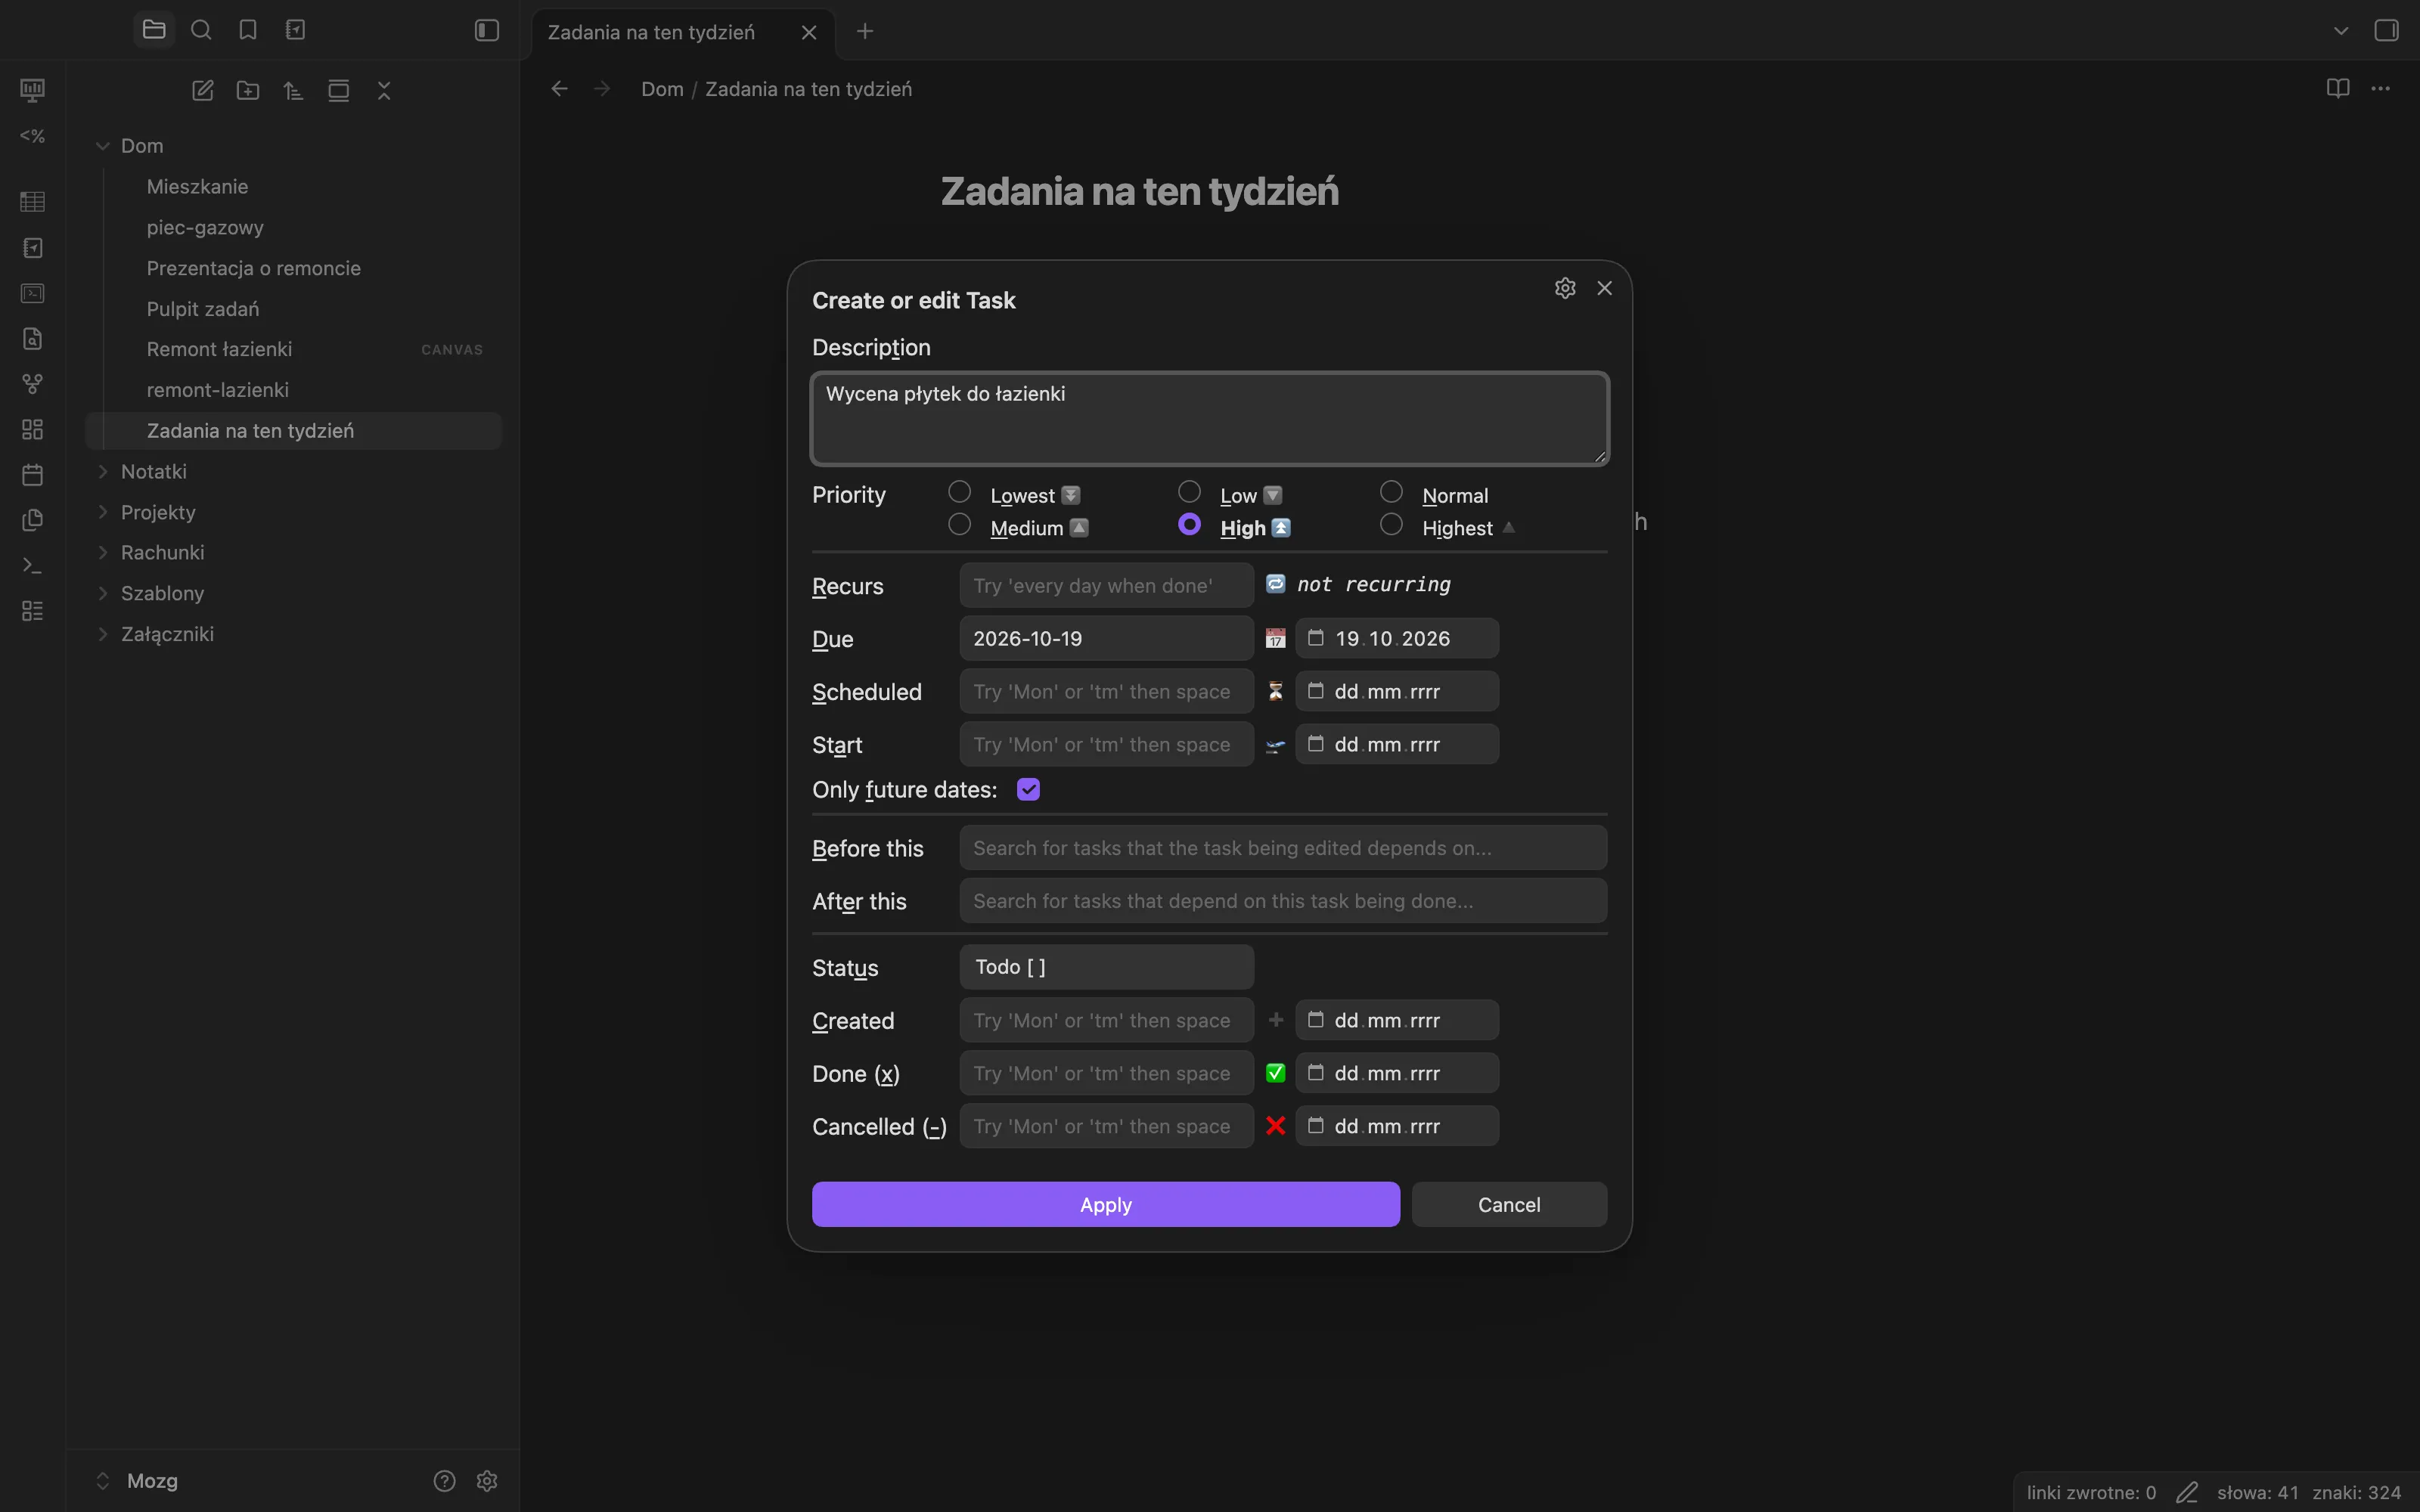Toggle the right sidebar icon
Viewport: 2420px width, 1512px height.
coord(2387,30)
